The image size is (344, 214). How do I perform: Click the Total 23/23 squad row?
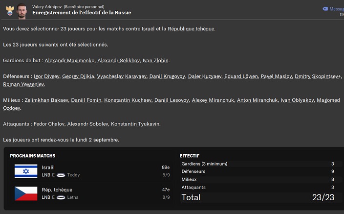258,197
